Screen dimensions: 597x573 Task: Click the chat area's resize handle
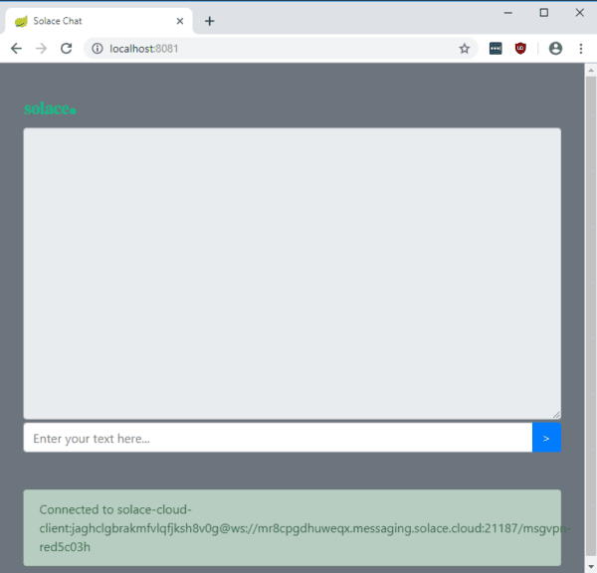pos(556,414)
